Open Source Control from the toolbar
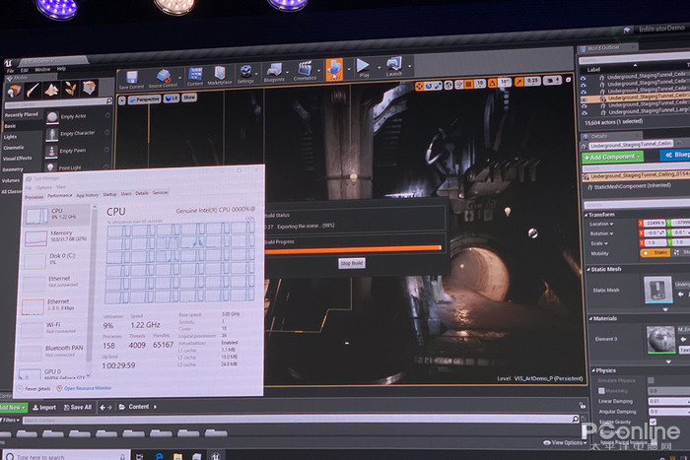 (x=164, y=79)
